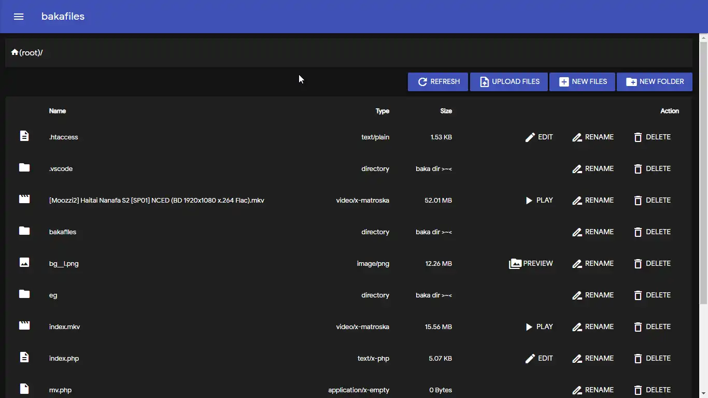708x398 pixels.
Task: Rename the Moozzi2 Haitai Nanafa mkv file
Action: pos(593,201)
